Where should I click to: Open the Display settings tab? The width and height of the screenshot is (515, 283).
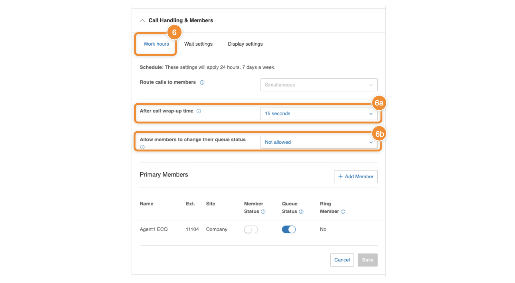(x=245, y=44)
